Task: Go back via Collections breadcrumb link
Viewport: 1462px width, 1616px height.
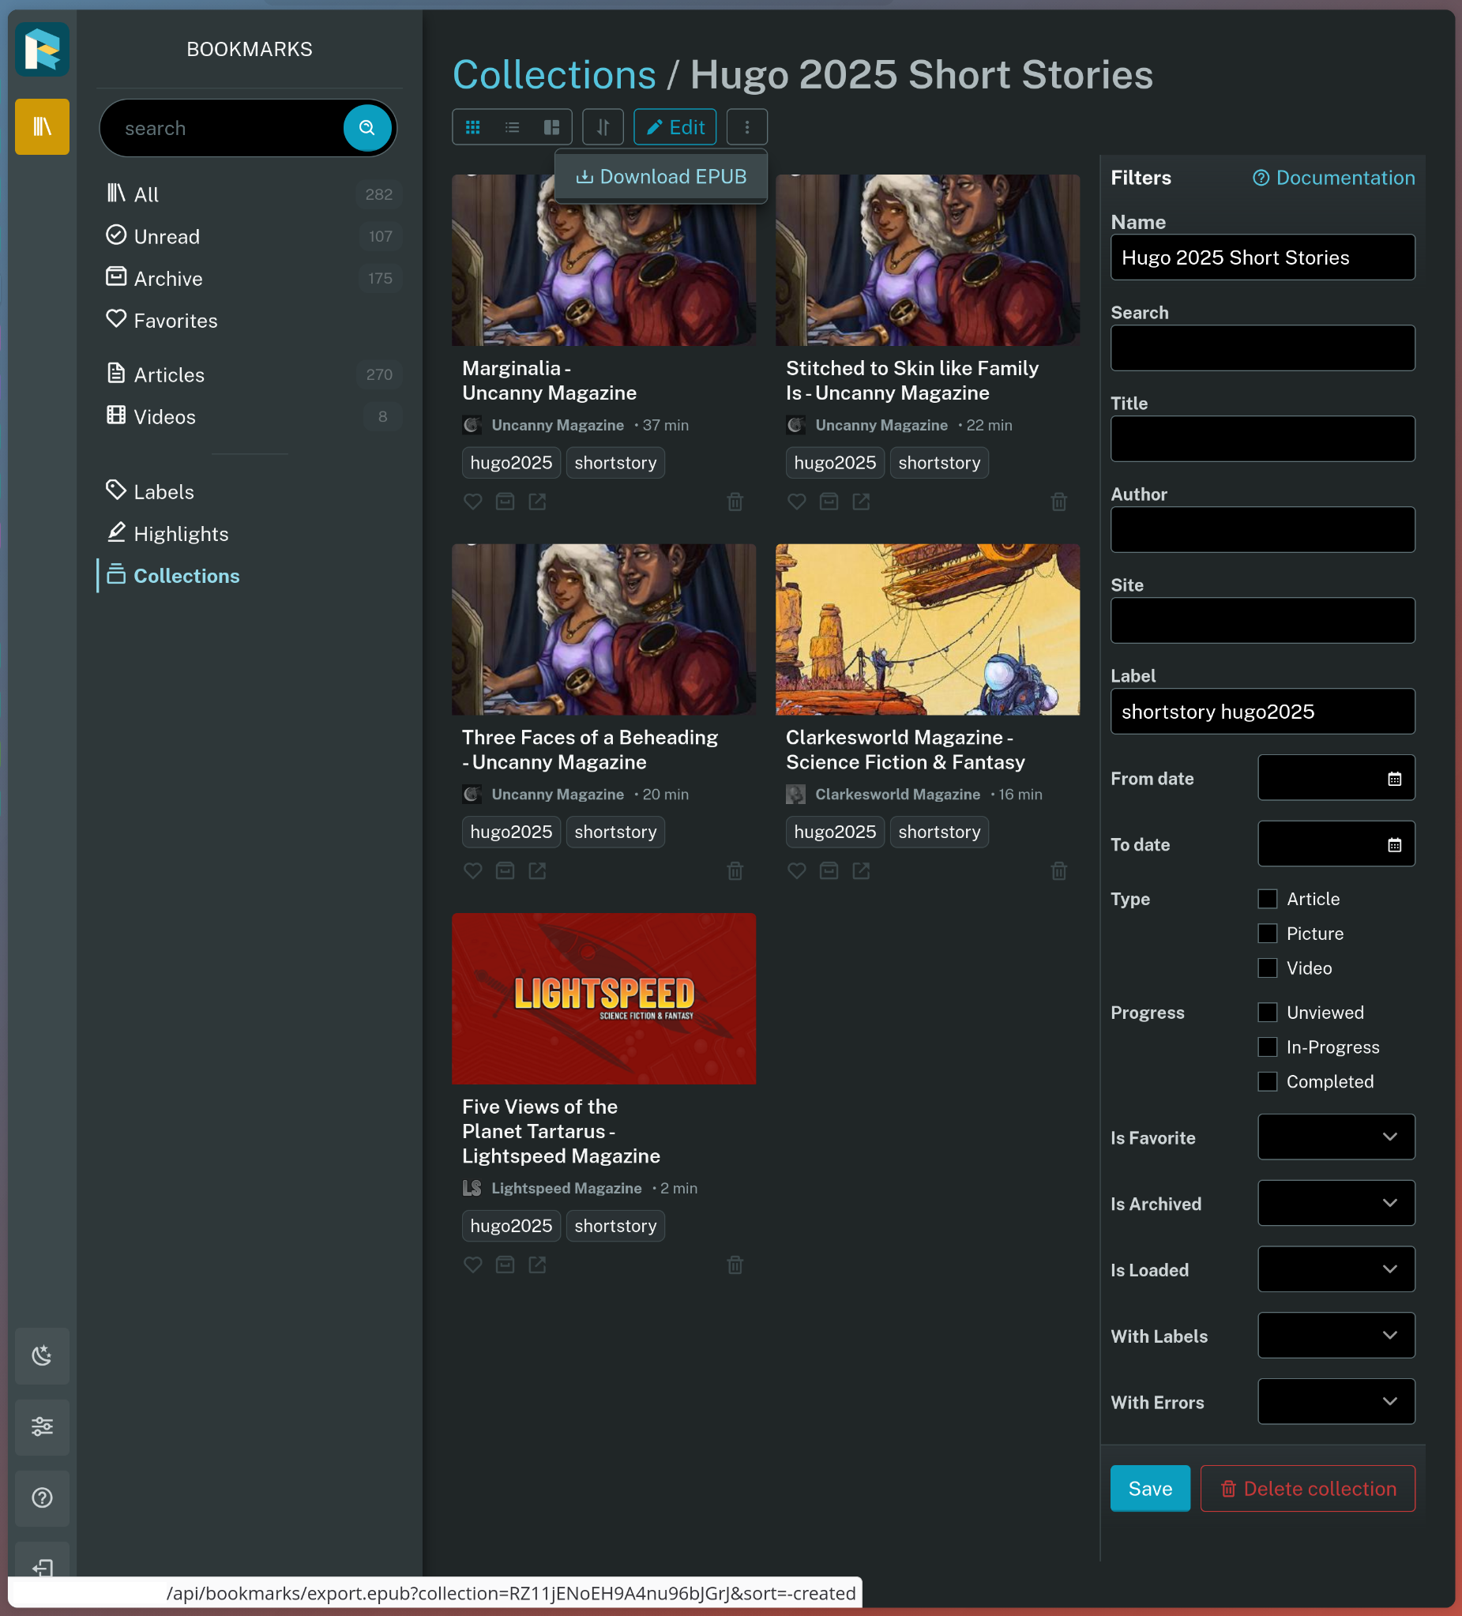Action: tap(554, 74)
